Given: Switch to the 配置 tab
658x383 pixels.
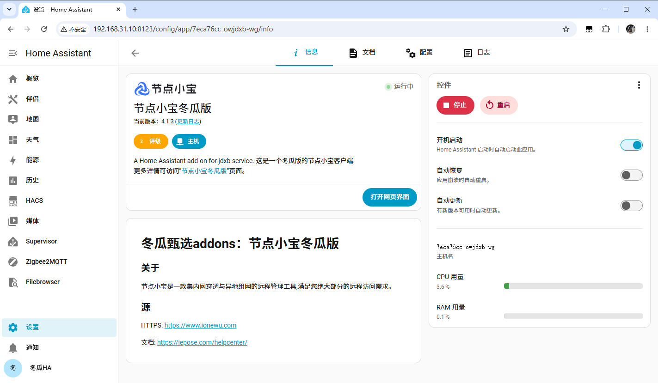Looking at the screenshot, I should pos(419,53).
